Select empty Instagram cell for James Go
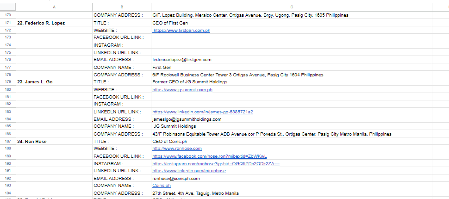Screen dimensions: 449x199 [292, 104]
